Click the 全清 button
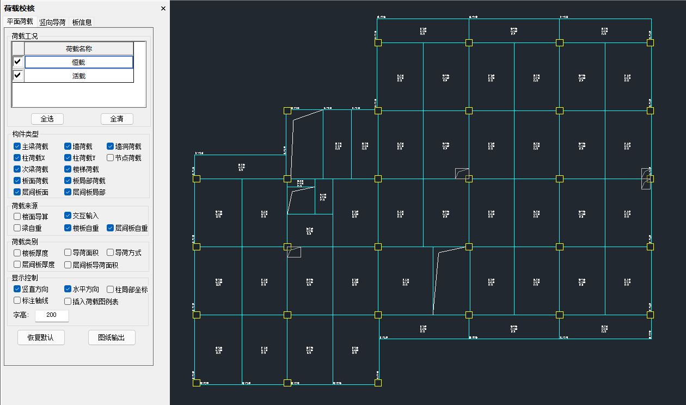The height and width of the screenshot is (405, 686). 117,119
